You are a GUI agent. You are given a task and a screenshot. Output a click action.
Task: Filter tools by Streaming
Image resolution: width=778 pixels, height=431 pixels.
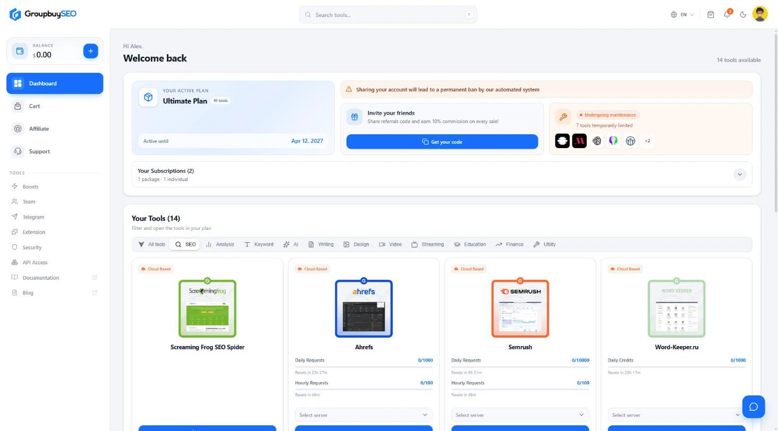coord(427,244)
